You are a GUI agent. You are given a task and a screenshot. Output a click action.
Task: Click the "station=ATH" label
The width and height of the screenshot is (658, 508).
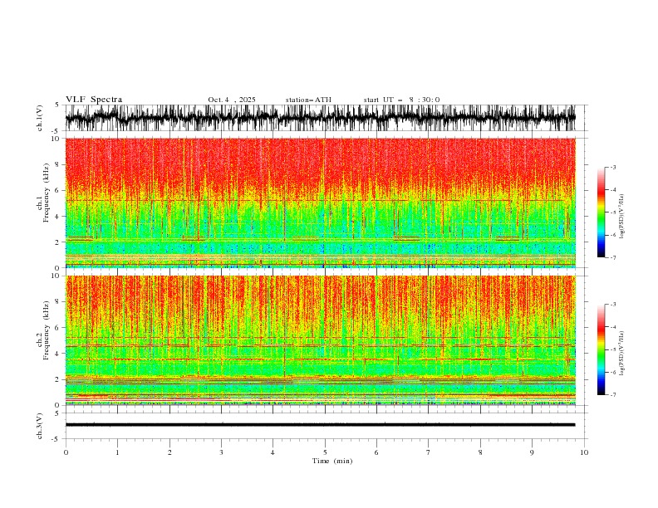coord(308,100)
